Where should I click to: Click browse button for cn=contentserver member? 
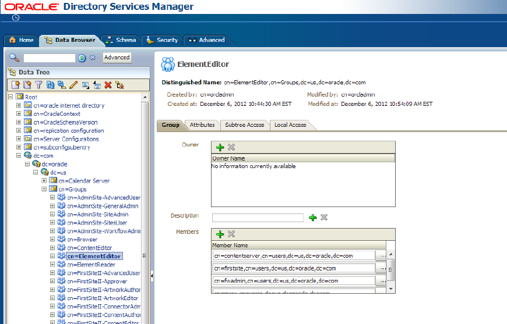[x=382, y=256]
